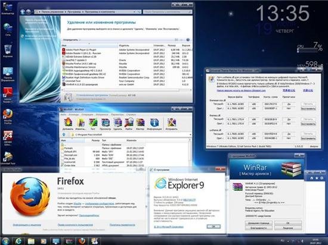Open Windows Explorer folder icon on taskbar
Screen dimensions: 328x245
pyautogui.click(x=31, y=241)
